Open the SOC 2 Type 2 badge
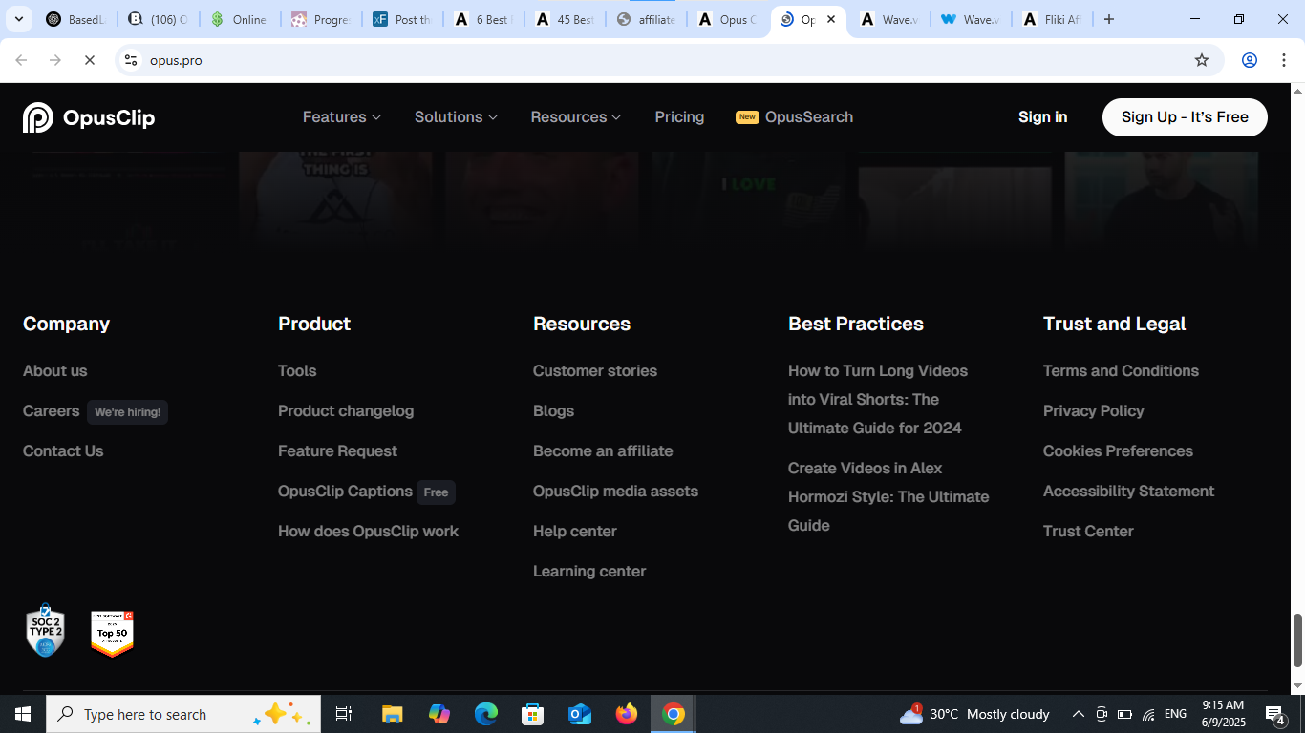The height and width of the screenshot is (733, 1305). (x=45, y=631)
